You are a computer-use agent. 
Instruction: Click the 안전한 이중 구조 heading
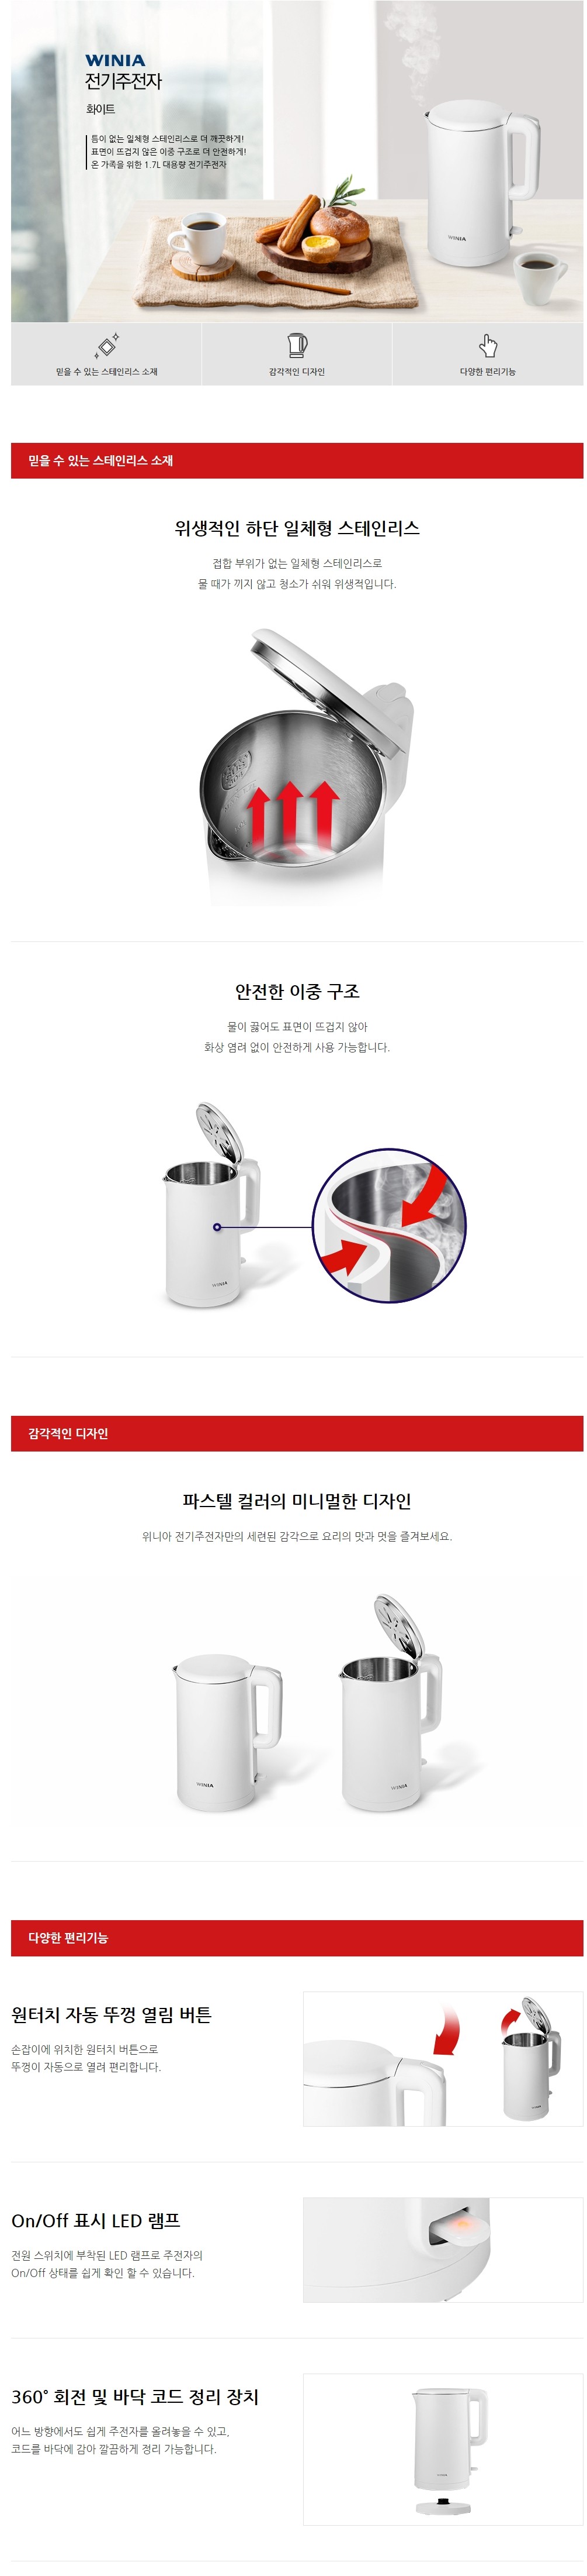tap(297, 991)
